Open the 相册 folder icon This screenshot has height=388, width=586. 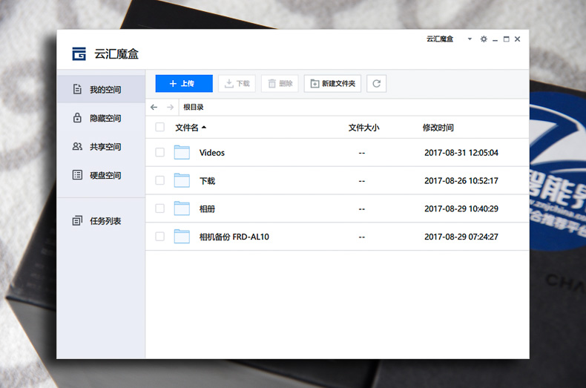(182, 208)
